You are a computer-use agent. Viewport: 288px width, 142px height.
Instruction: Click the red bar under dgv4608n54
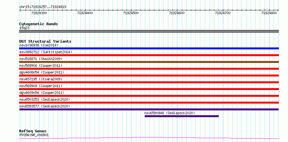click(149, 76)
